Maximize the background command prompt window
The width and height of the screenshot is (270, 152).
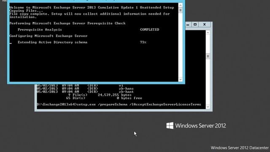pos(195,24)
